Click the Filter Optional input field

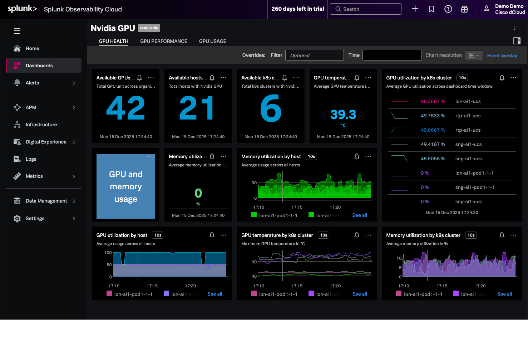(x=314, y=55)
